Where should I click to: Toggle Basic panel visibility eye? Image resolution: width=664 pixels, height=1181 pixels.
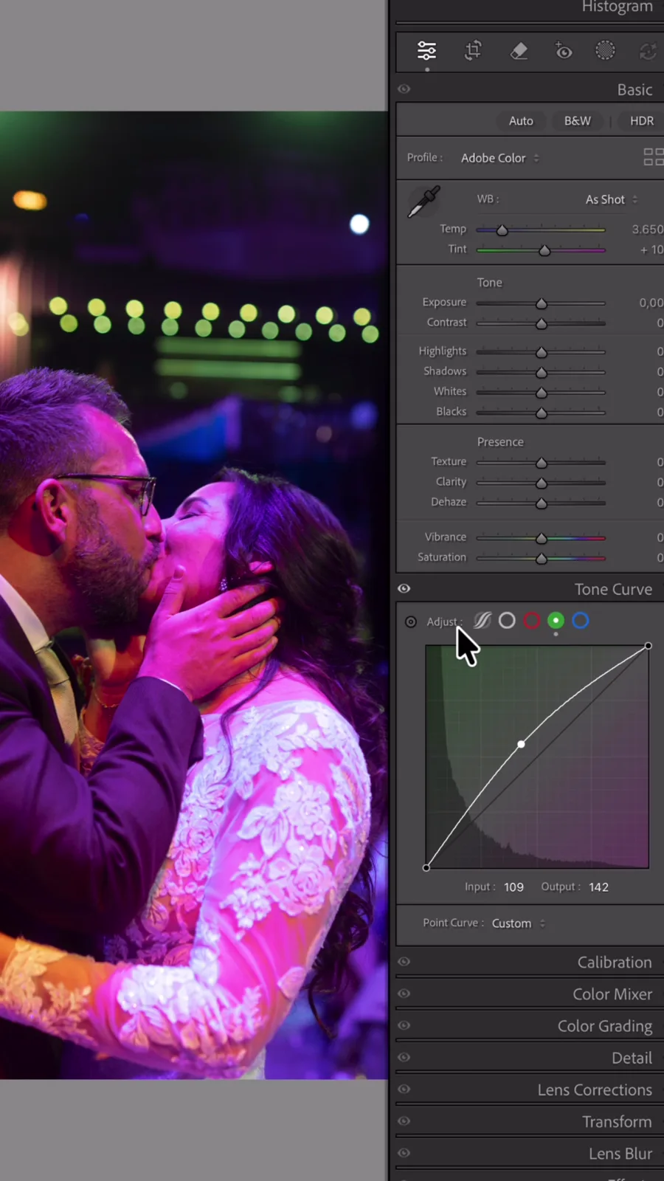404,89
